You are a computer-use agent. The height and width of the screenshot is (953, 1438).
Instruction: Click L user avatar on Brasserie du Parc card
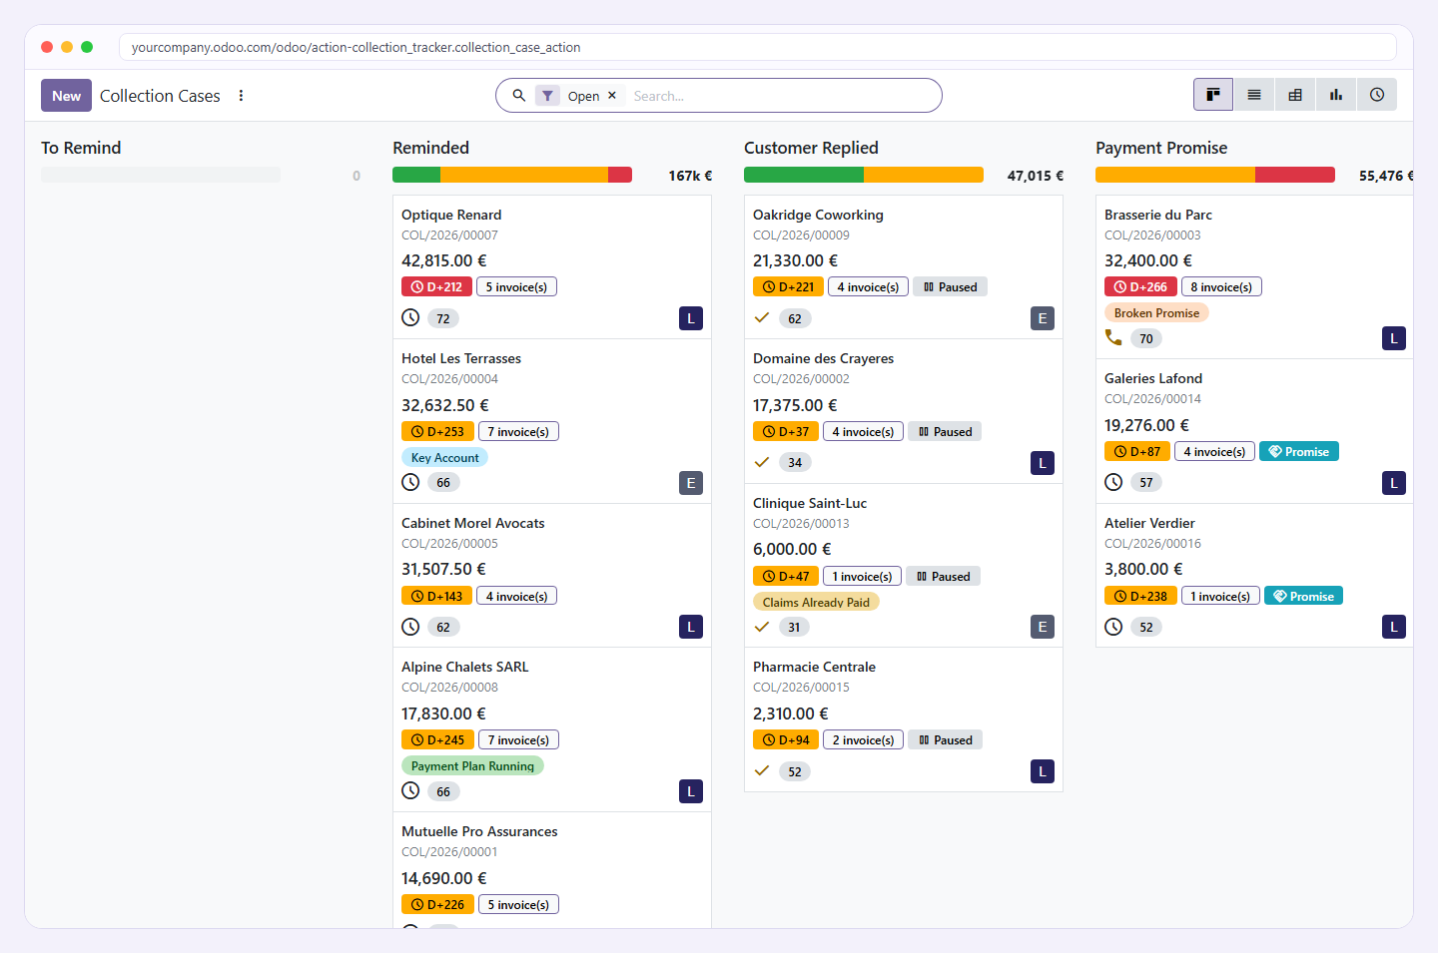click(1394, 338)
